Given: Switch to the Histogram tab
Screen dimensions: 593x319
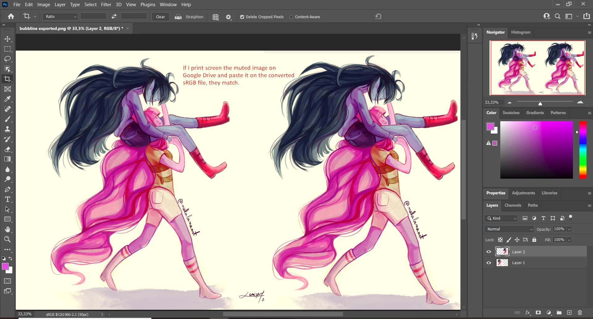Looking at the screenshot, I should click(x=521, y=32).
